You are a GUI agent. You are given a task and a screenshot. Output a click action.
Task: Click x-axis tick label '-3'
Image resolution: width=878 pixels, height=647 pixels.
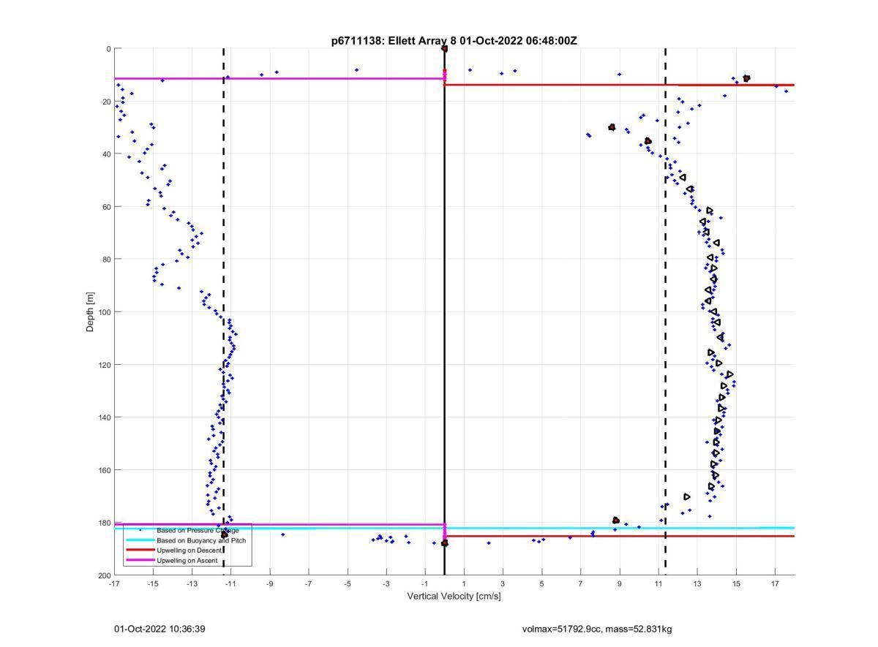[386, 583]
